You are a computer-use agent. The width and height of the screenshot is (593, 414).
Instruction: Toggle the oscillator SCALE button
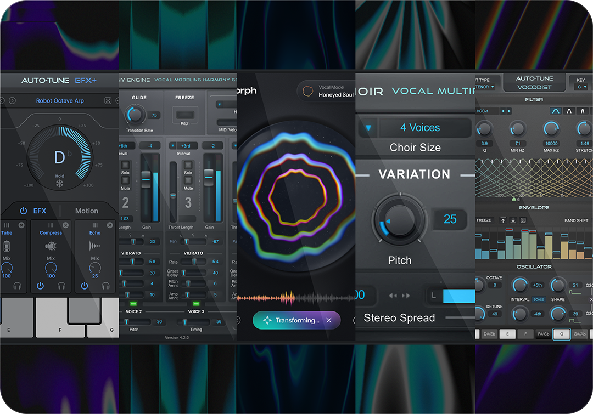pos(539,299)
